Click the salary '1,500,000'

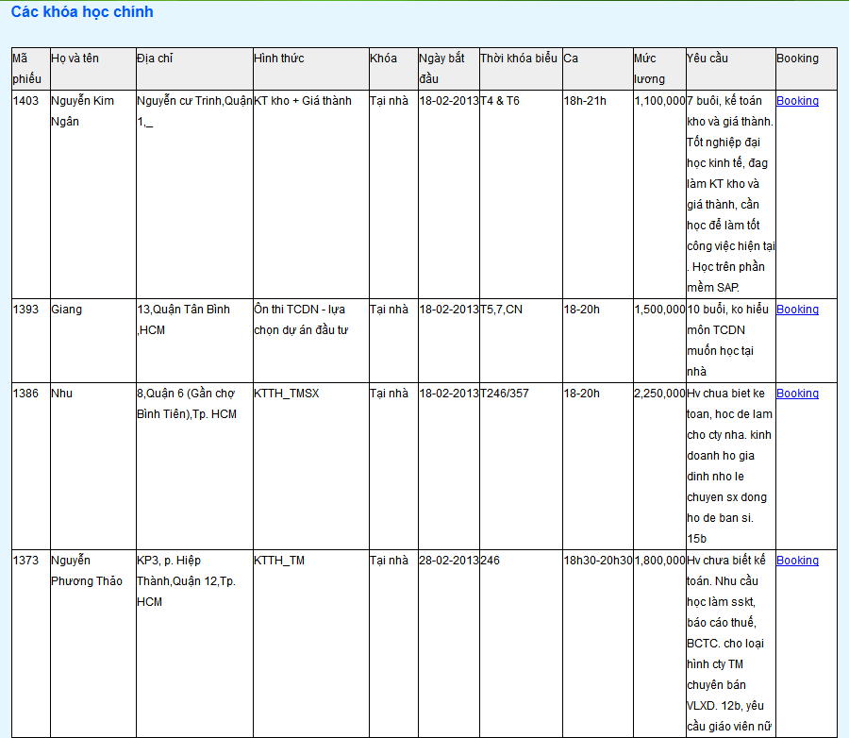pyautogui.click(x=660, y=310)
